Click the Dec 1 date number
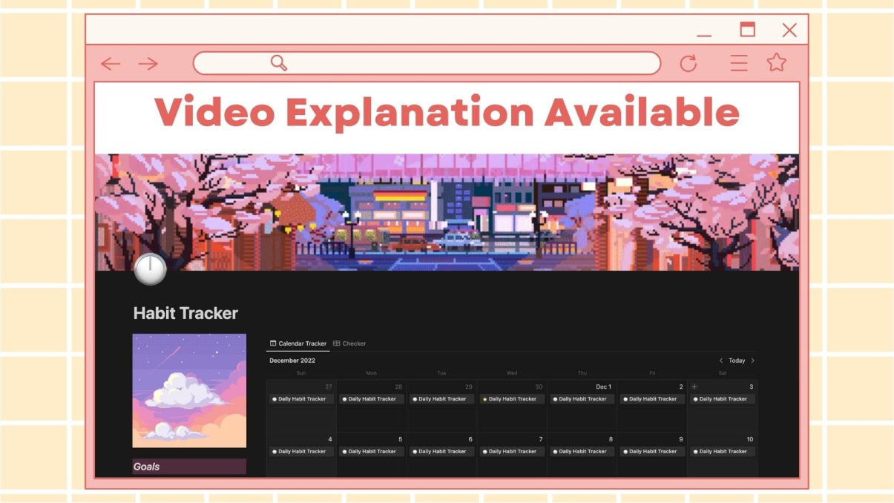Viewport: 894px width, 503px height. pos(604,387)
